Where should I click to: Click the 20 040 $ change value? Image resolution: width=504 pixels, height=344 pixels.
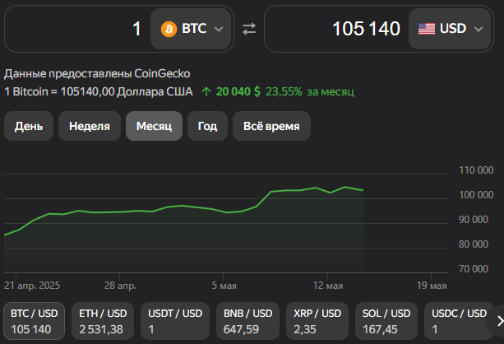click(238, 91)
